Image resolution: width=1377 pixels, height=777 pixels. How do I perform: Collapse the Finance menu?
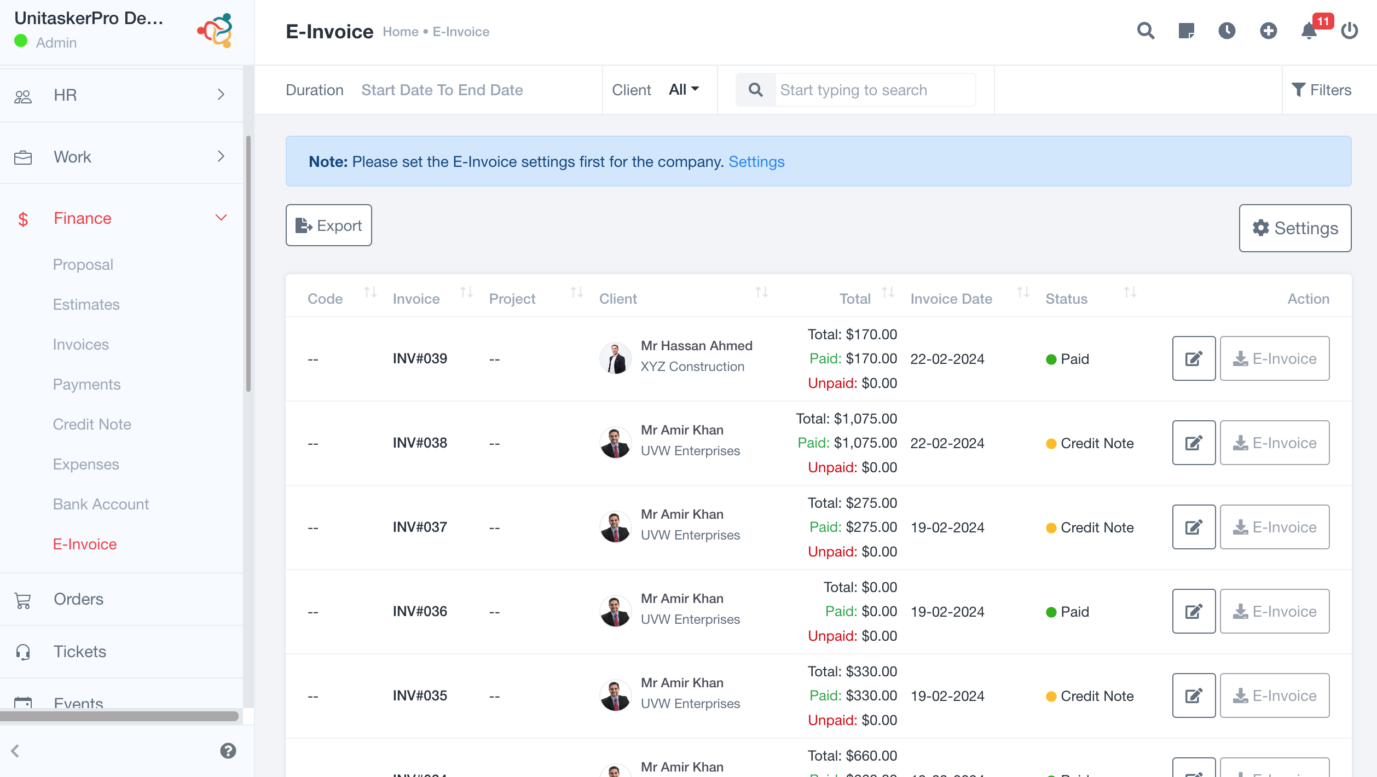pyautogui.click(x=121, y=218)
